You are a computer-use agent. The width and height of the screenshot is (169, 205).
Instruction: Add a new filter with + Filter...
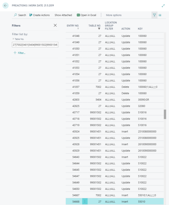click(19, 53)
